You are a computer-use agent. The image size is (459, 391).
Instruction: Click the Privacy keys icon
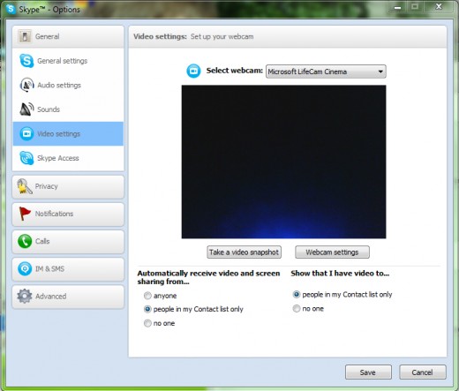pos(25,186)
